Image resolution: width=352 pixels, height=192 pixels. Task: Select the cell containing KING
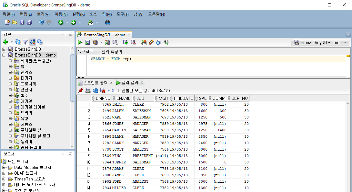pos(122,156)
